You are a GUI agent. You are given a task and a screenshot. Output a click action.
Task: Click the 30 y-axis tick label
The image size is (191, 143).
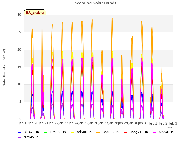coord(19,15)
